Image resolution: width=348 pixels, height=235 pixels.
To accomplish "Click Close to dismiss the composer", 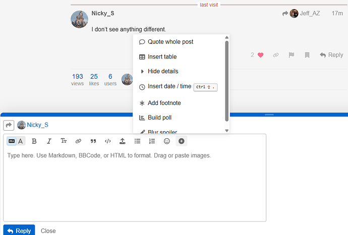I will click(48, 231).
